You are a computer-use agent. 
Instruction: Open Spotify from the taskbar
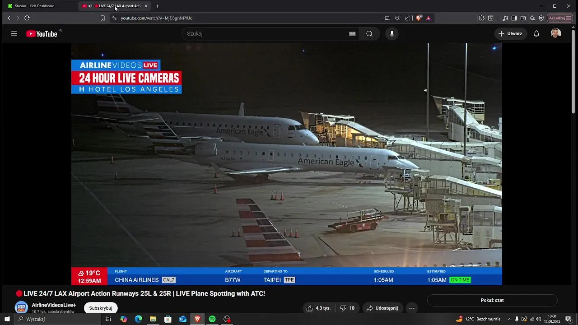[212, 319]
